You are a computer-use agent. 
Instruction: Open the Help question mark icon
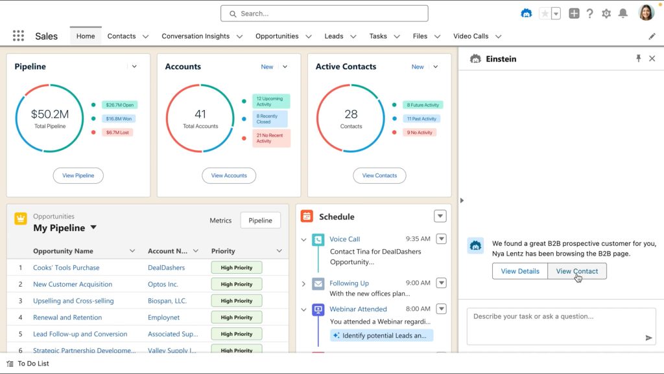(x=589, y=12)
